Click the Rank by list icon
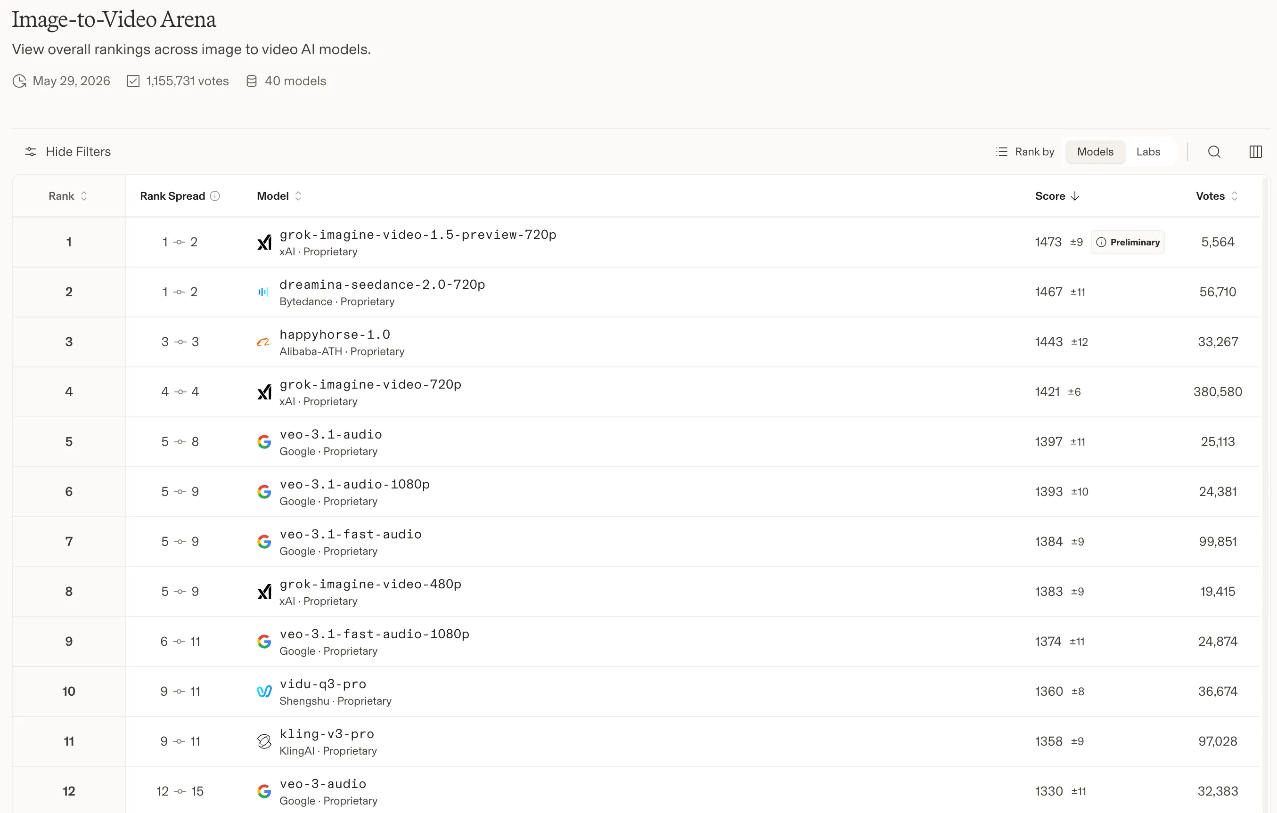The height and width of the screenshot is (813, 1277). (1001, 152)
